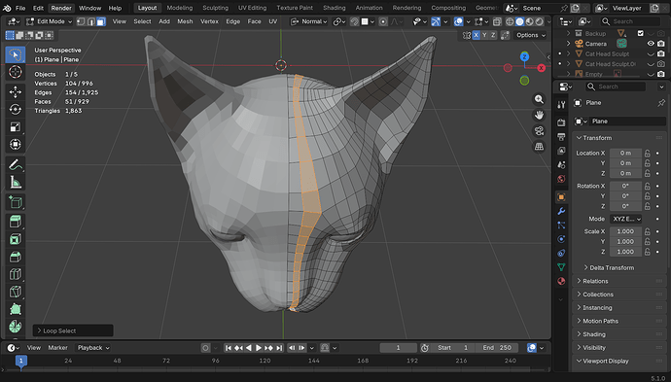The width and height of the screenshot is (671, 382).
Task: Toggle Z mirror axis button
Action: click(493, 35)
